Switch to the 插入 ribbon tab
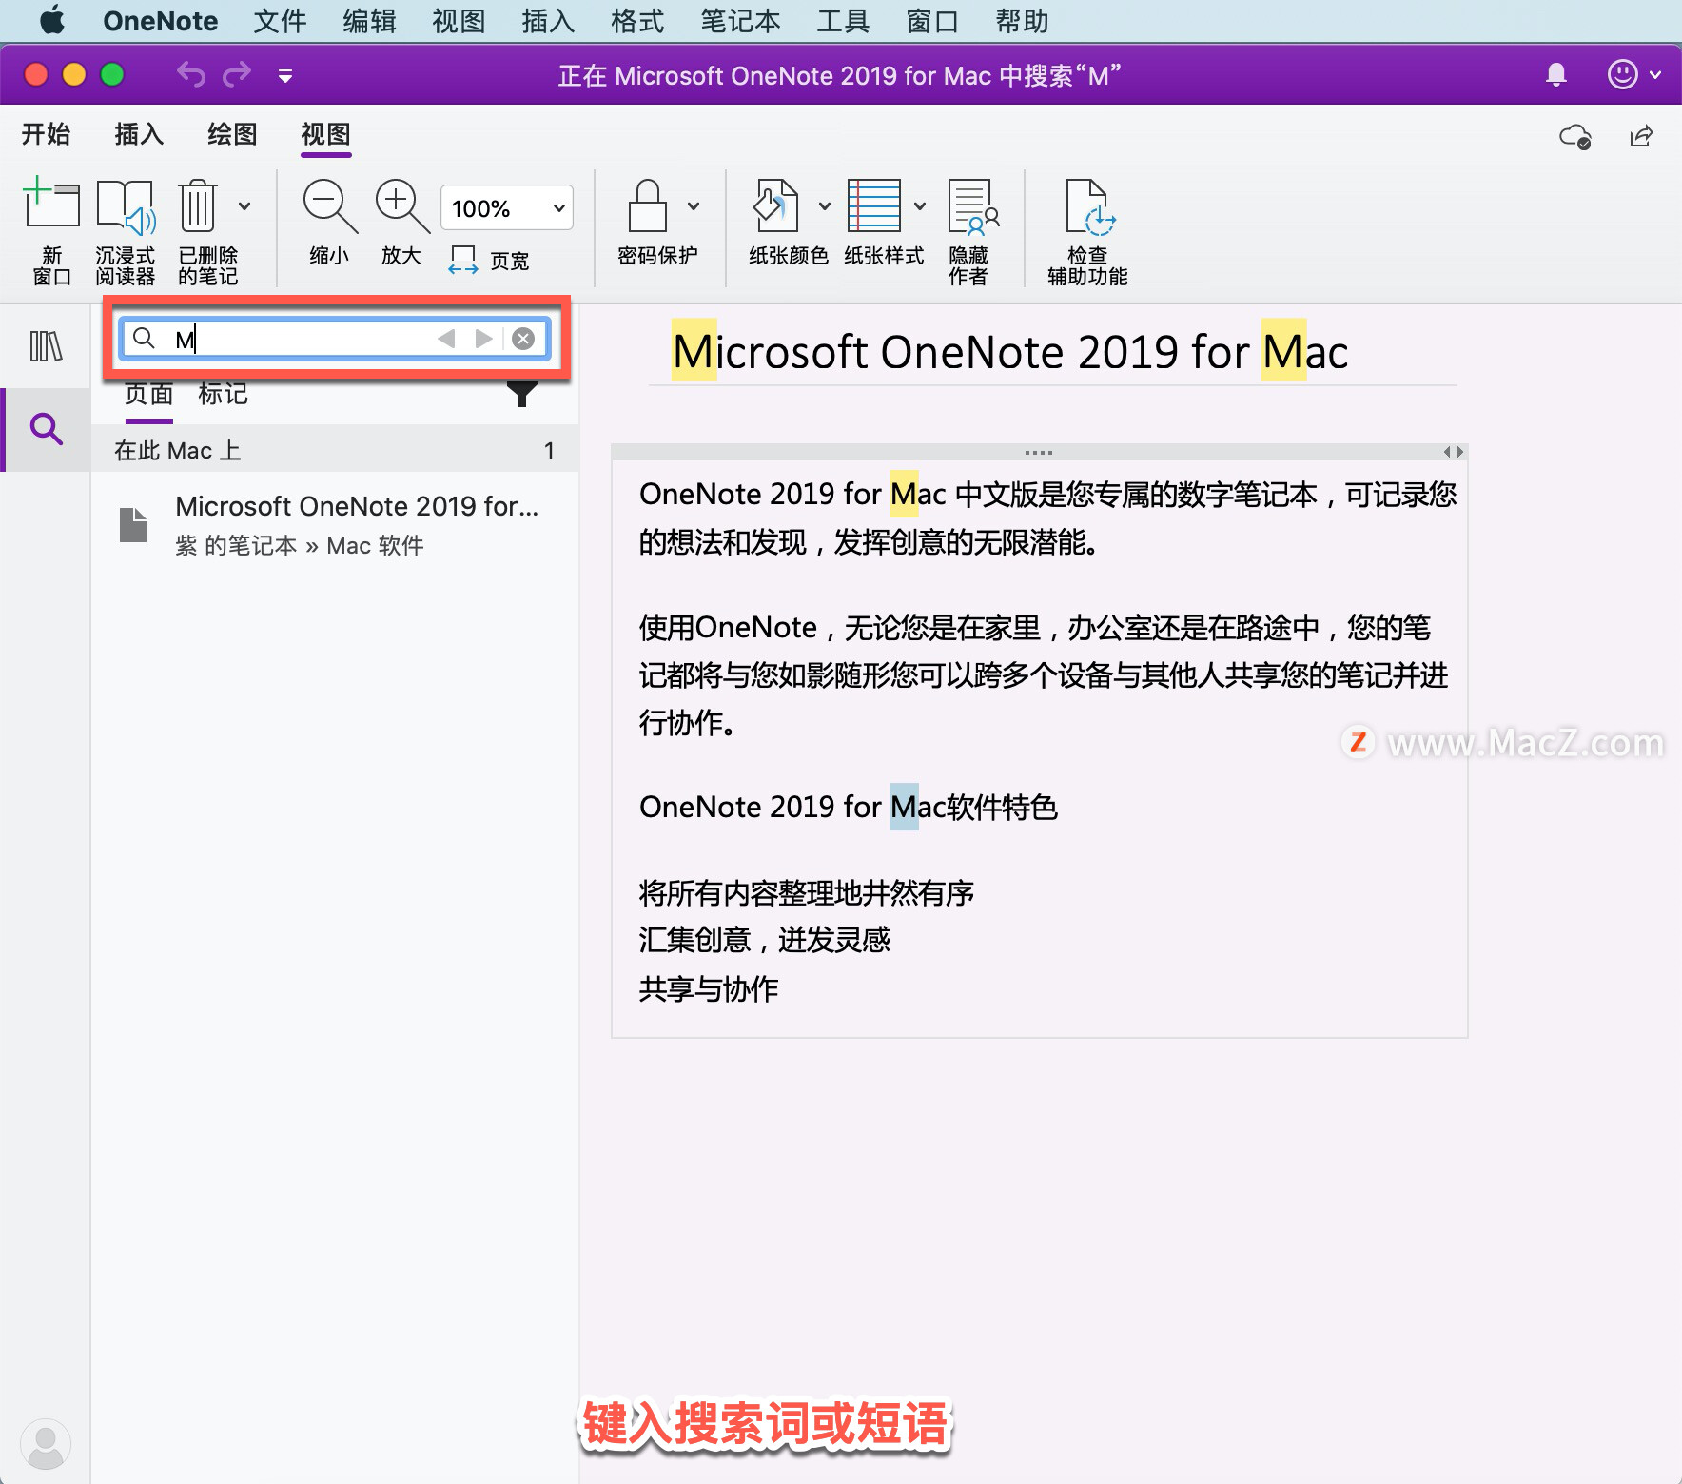The image size is (1682, 1484). point(139,134)
